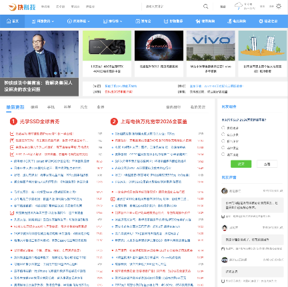Image resolution: width=288 pixels, height=287 pixels.
Task: Click the charging station icon in the nav bar
Action: pyautogui.click(x=229, y=21)
